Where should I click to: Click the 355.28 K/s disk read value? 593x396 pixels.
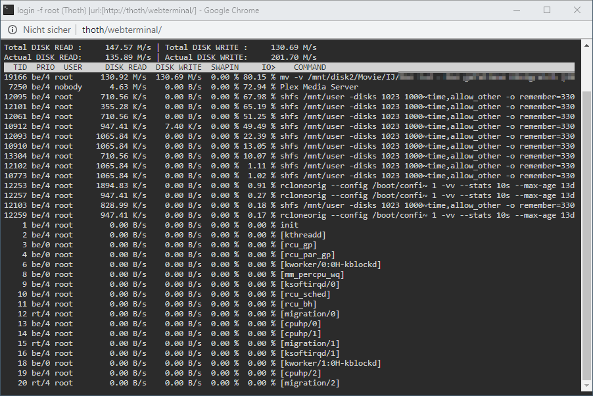[124, 107]
